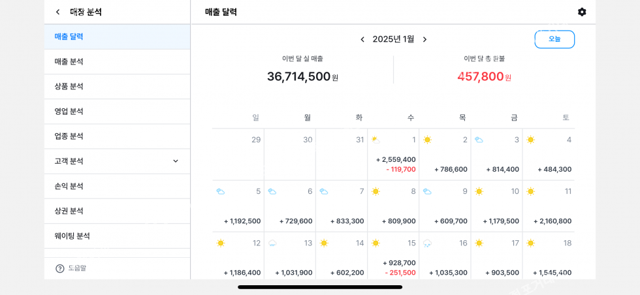The height and width of the screenshot is (295, 640).
Task: Go back with the left arrow icon
Action: tap(57, 12)
